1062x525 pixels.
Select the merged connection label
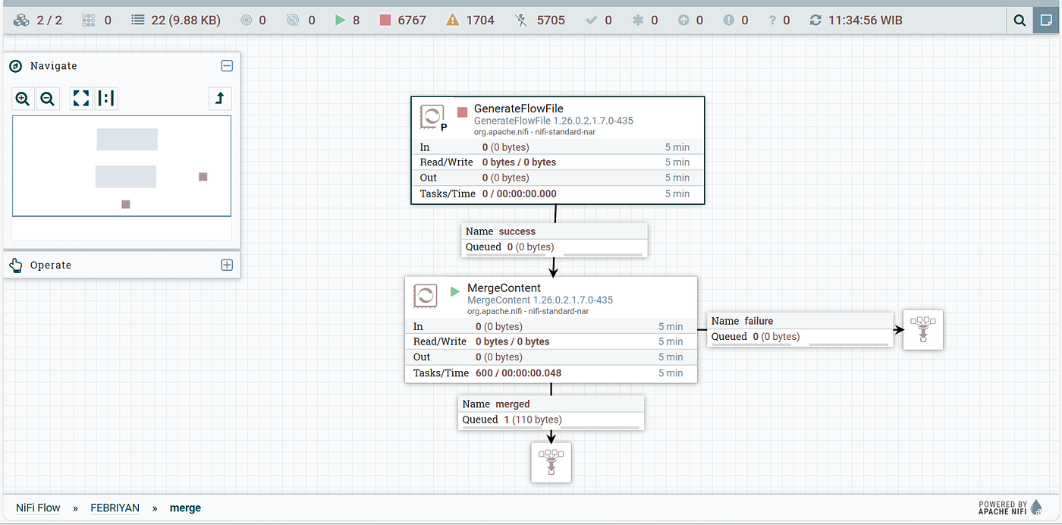point(551,412)
